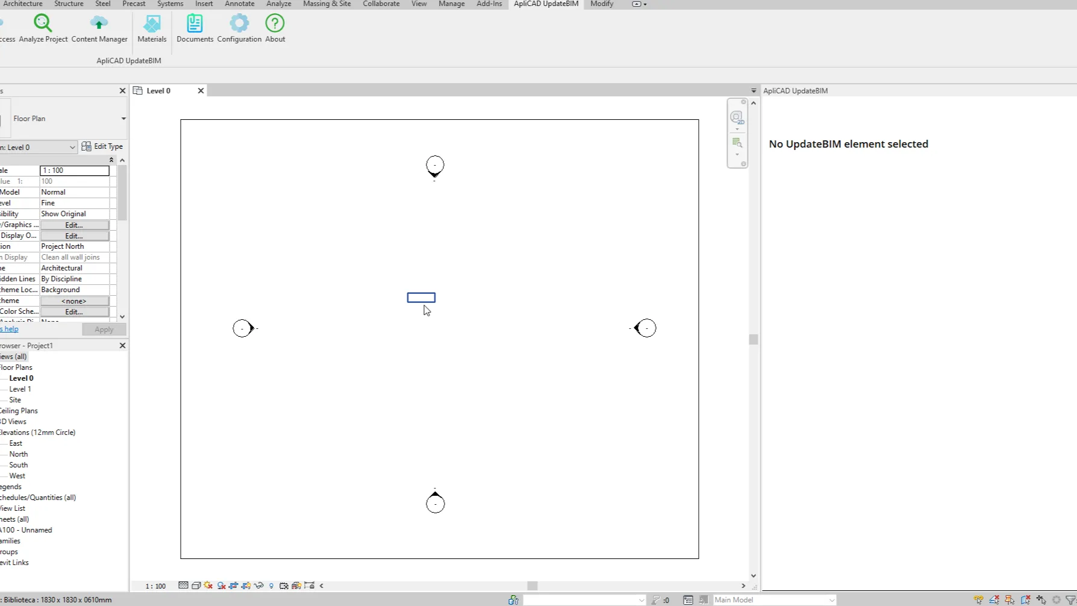Click the Apply button in Properties
Image resolution: width=1077 pixels, height=606 pixels.
[104, 330]
